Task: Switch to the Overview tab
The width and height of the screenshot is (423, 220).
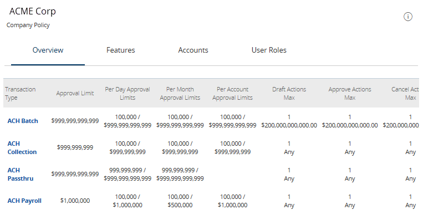Action: (x=48, y=50)
